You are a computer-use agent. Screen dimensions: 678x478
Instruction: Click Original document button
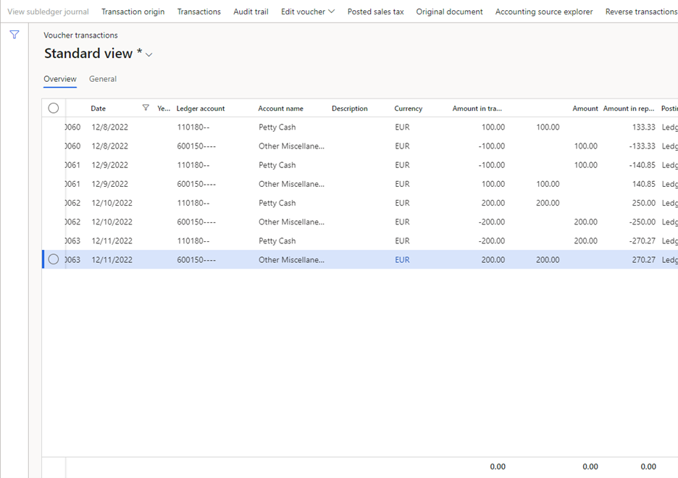click(x=449, y=12)
